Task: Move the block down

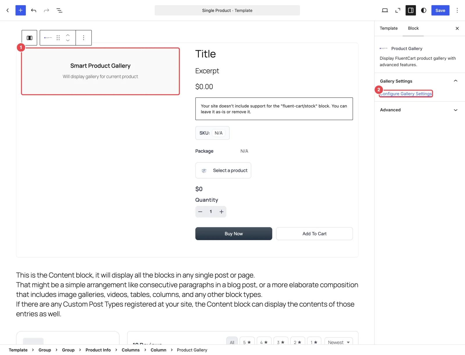Action: click(68, 41)
